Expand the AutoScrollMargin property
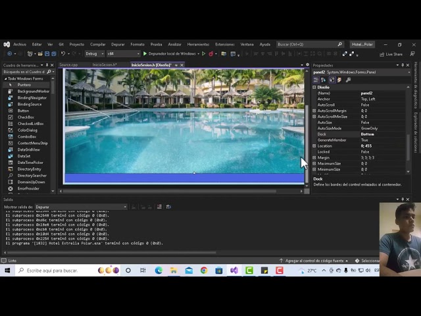The width and height of the screenshot is (421, 316). click(x=314, y=111)
